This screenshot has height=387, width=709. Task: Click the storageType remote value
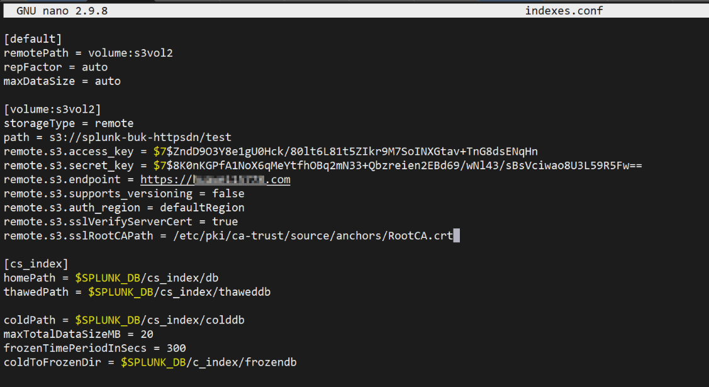point(114,123)
